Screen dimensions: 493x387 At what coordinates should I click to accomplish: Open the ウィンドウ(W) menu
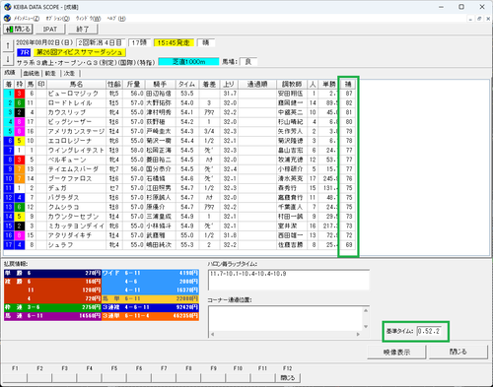[x=88, y=19]
